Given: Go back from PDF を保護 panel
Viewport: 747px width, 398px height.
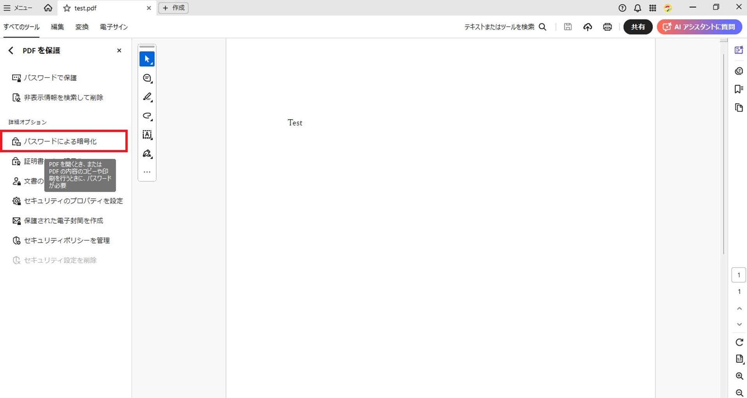Looking at the screenshot, I should [11, 51].
